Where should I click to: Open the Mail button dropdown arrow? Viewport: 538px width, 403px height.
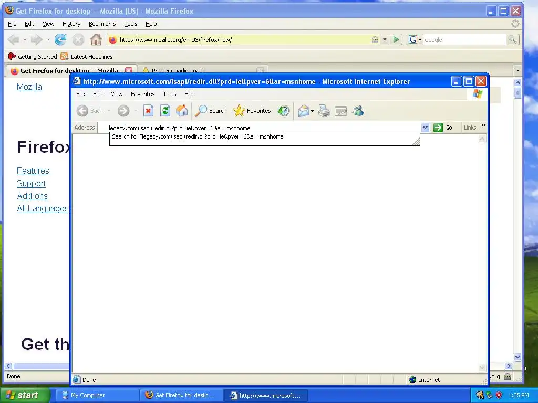pyautogui.click(x=312, y=111)
